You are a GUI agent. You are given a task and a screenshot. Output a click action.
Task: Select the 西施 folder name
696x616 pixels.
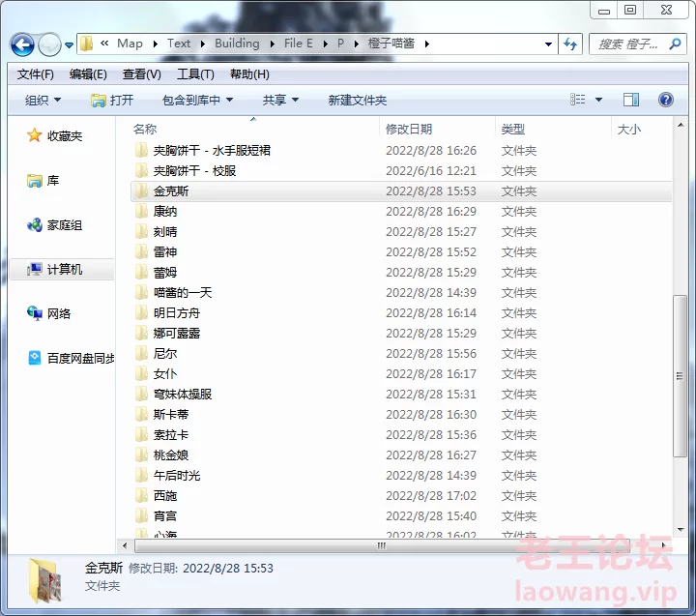(x=165, y=496)
